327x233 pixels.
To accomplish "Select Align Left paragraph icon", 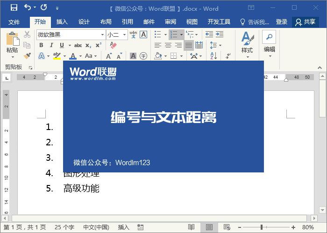I will [x=158, y=45].
